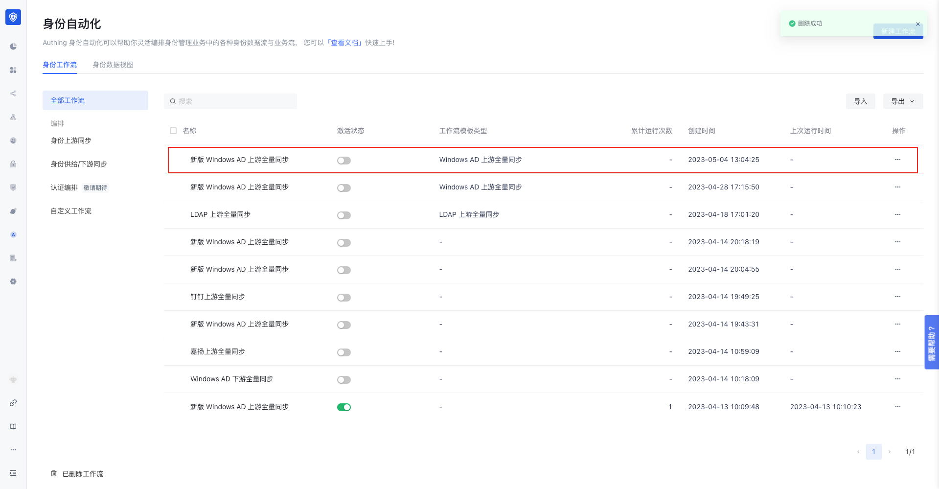Open actions menu for 嘉扬上游全量同步 row
Screen dimensions: 939x489
pos(898,351)
